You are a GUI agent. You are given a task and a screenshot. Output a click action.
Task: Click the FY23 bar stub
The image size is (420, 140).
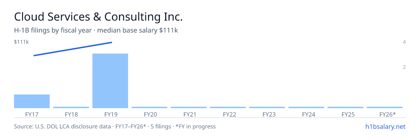coord(267,107)
